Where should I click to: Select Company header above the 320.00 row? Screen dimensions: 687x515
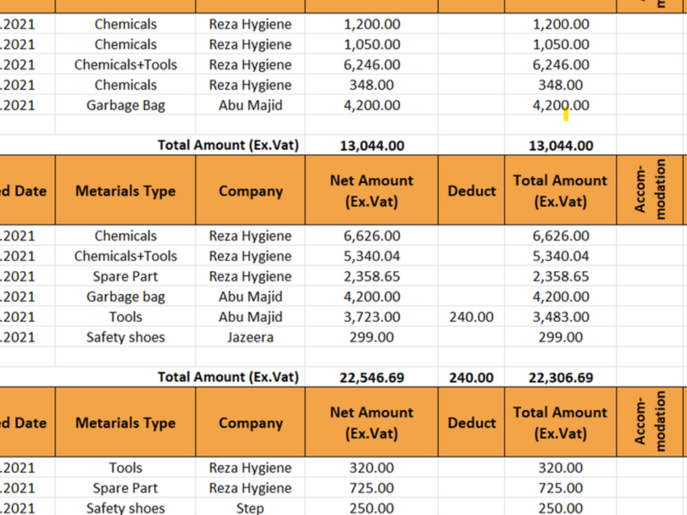click(x=250, y=423)
